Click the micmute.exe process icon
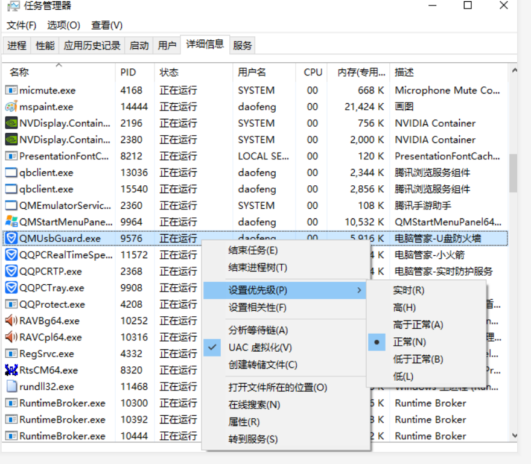The height and width of the screenshot is (464, 531). 11,91
